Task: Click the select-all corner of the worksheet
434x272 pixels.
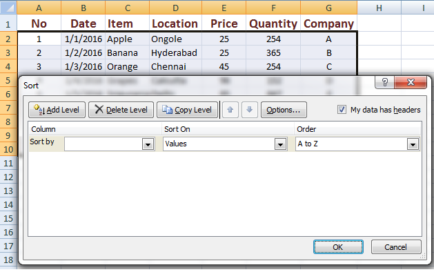Action: click(8, 8)
